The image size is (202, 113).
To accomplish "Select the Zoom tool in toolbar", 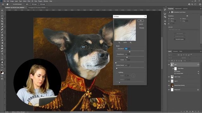I will (2, 65).
